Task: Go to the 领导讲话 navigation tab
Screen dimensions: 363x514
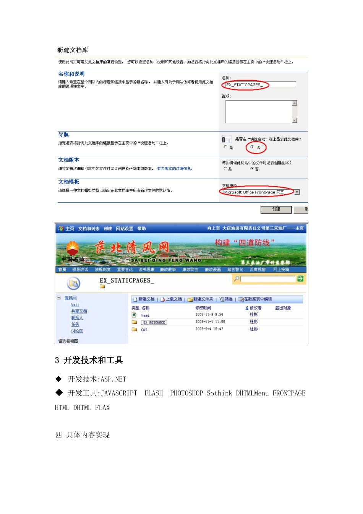Action: 80,270
